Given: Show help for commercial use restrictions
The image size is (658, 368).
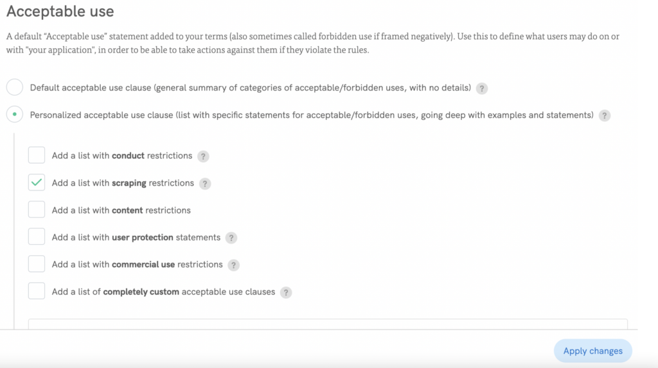Looking at the screenshot, I should point(234,265).
